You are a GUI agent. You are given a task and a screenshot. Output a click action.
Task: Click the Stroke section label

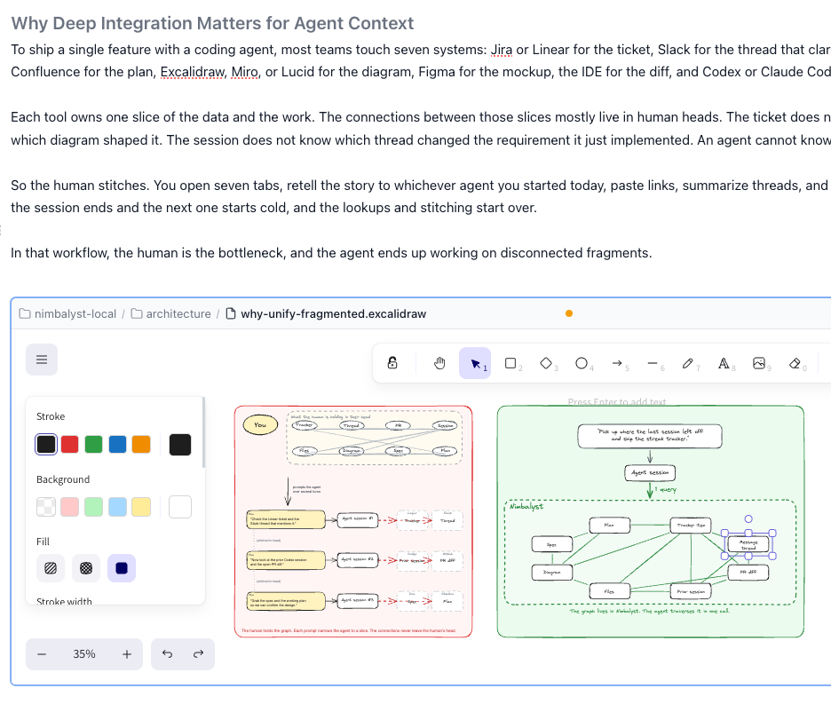(x=51, y=416)
